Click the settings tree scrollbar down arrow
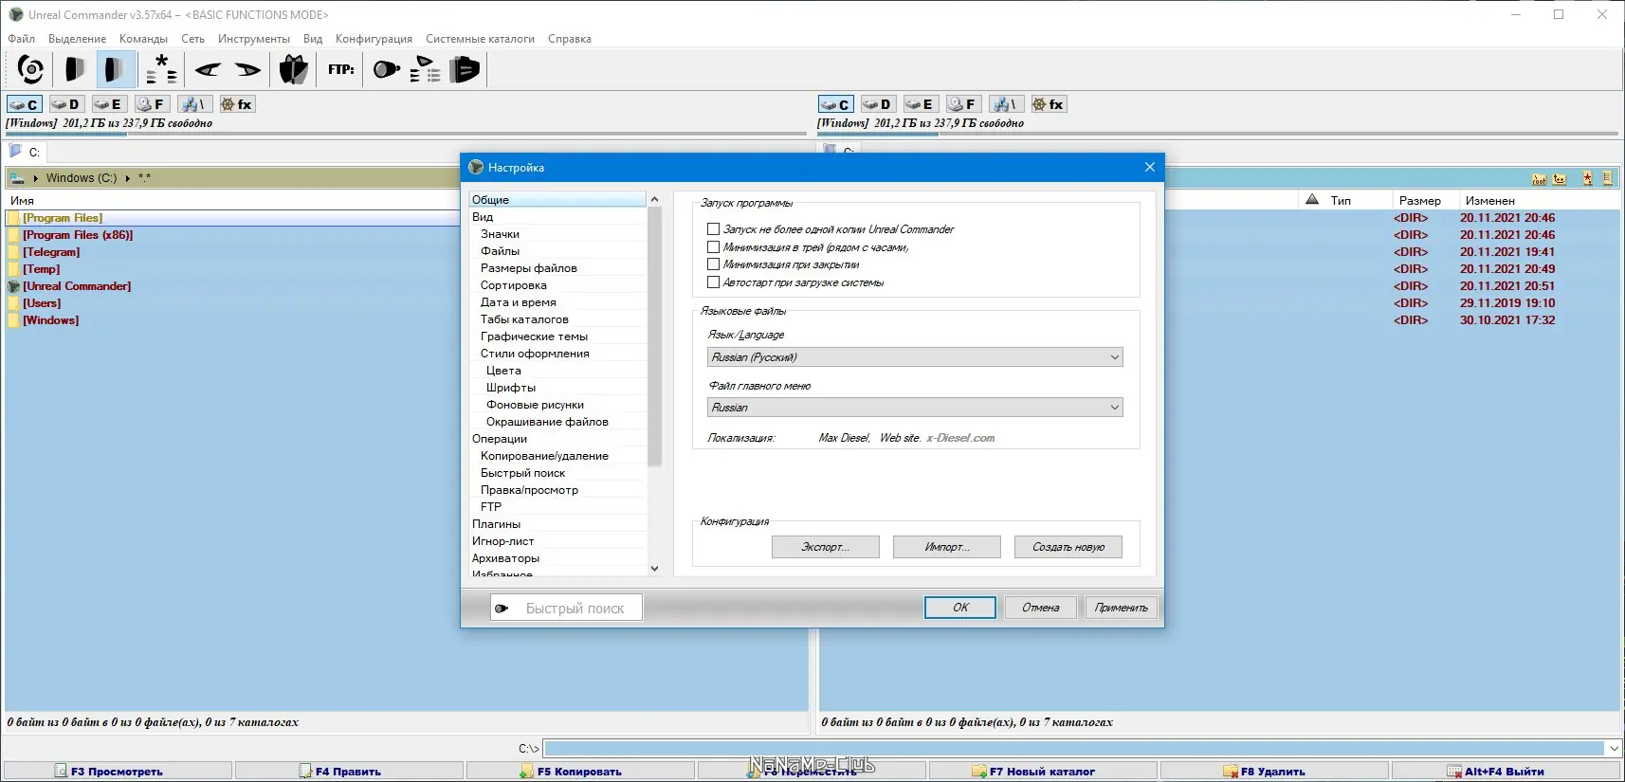This screenshot has height=782, width=1625. [654, 569]
